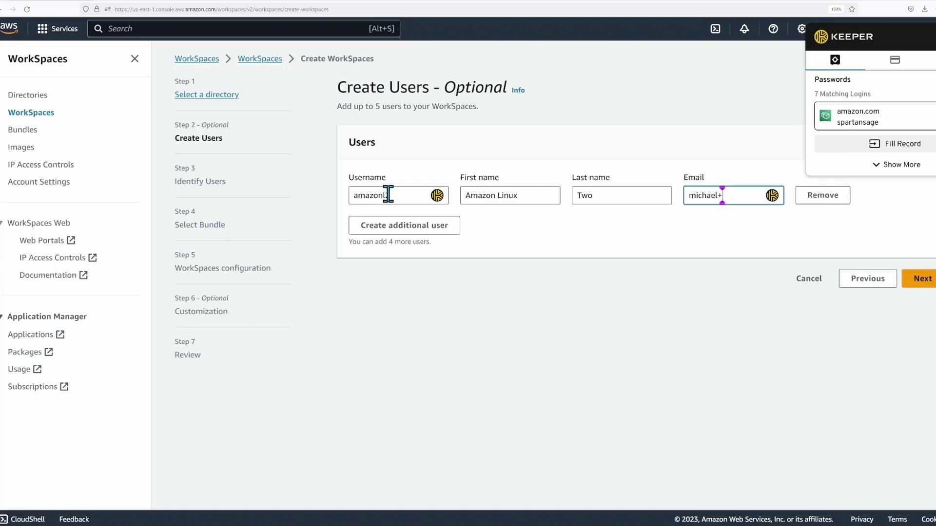The height and width of the screenshot is (526, 936).
Task: Open the Select a directory step link
Action: pos(207,94)
